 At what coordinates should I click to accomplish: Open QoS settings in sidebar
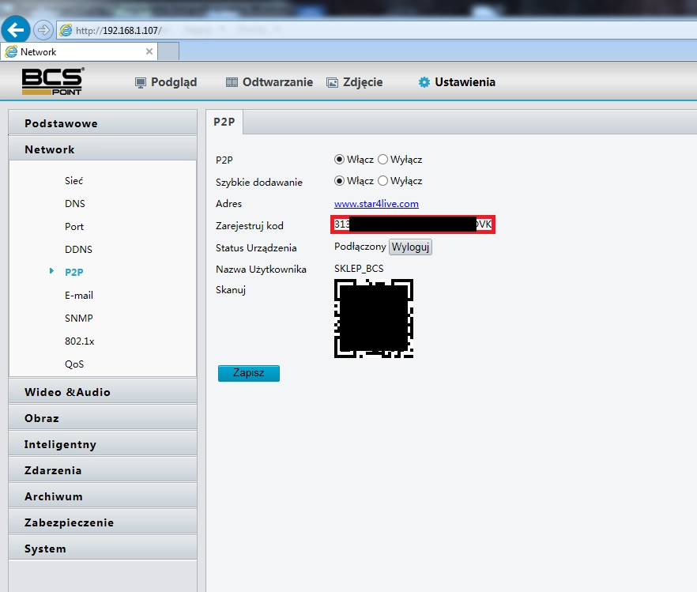tap(74, 364)
